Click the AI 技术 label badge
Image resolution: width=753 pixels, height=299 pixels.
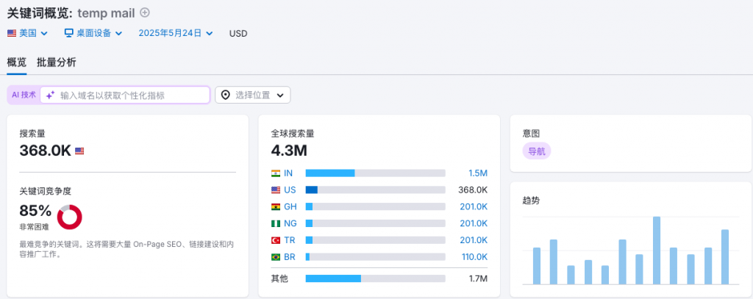[x=24, y=95]
